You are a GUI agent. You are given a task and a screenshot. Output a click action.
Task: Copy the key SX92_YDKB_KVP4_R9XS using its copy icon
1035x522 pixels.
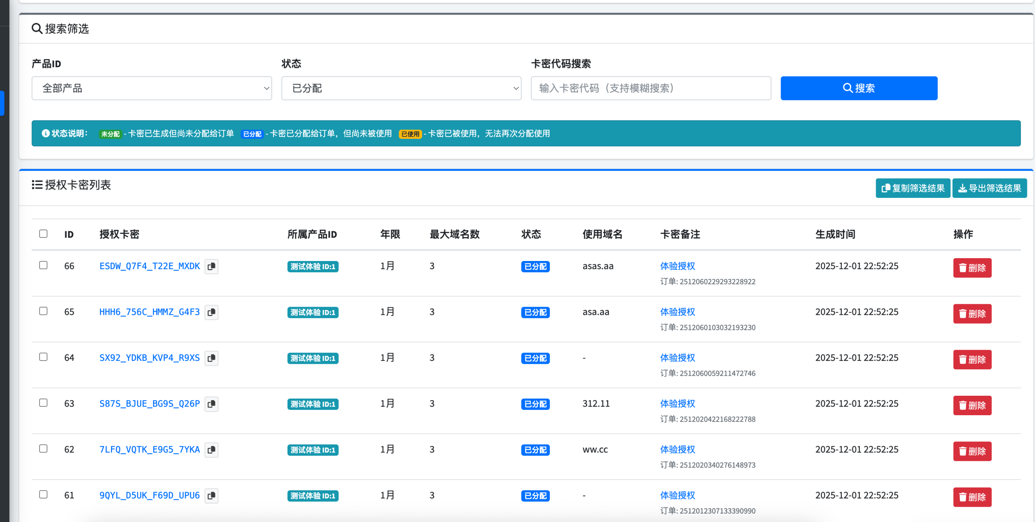pos(211,358)
